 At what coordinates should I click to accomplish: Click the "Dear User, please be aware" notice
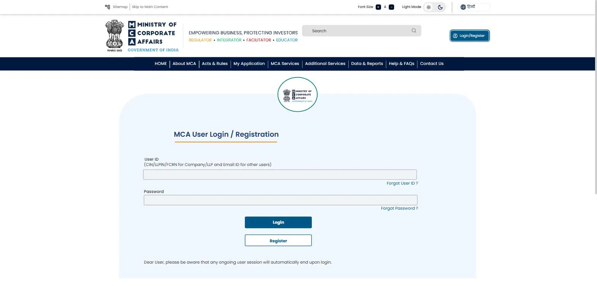click(x=238, y=262)
